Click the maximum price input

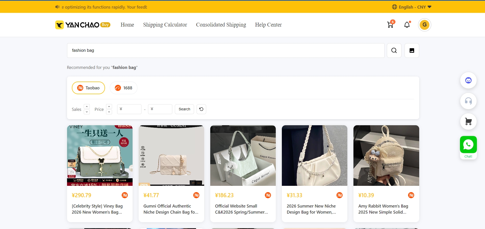[x=160, y=109]
